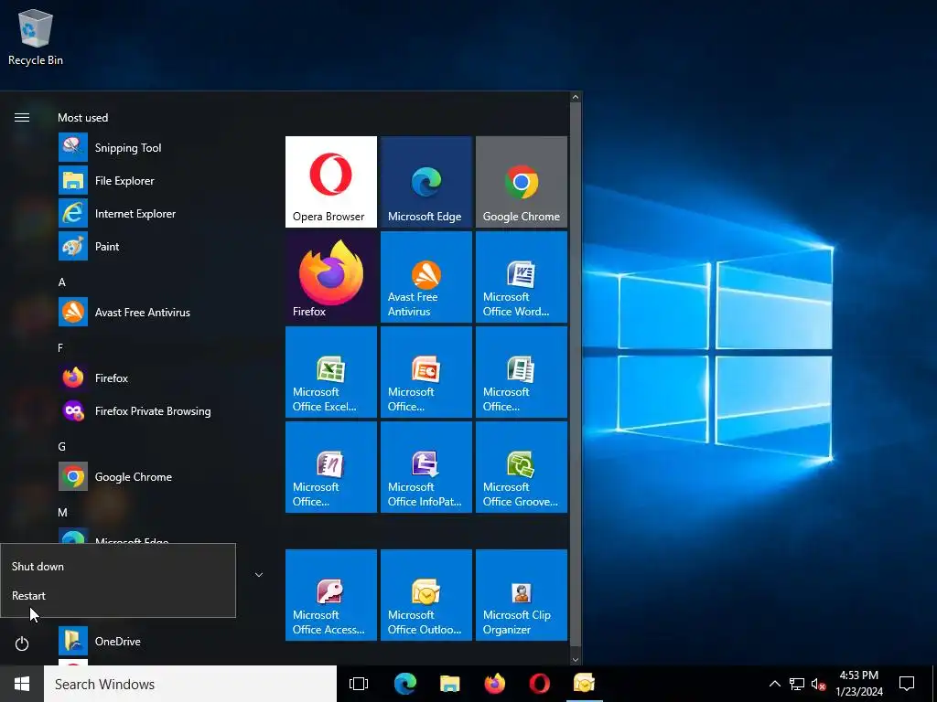
Task: Open the Microsoft Clip Organizer tile
Action: click(521, 595)
